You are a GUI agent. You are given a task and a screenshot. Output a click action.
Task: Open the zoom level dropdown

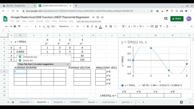point(28,26)
